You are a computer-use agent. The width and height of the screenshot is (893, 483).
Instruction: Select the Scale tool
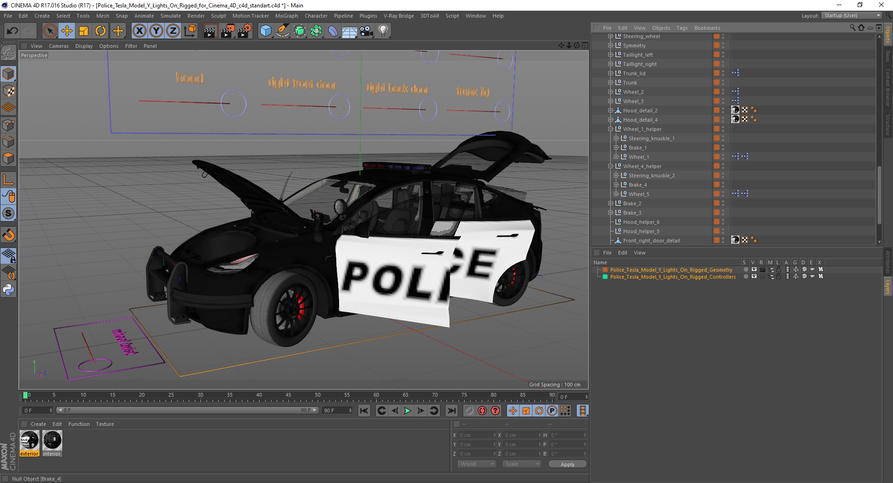pos(84,31)
